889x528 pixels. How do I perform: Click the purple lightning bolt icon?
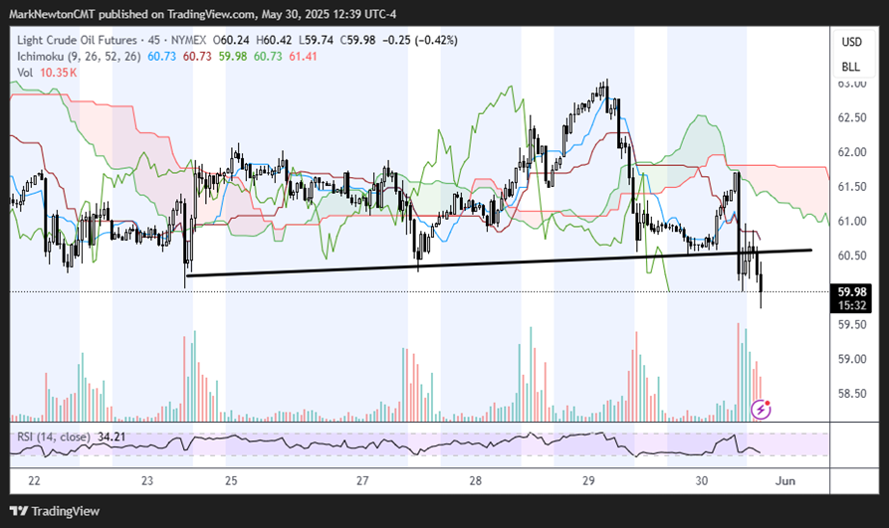tap(761, 409)
